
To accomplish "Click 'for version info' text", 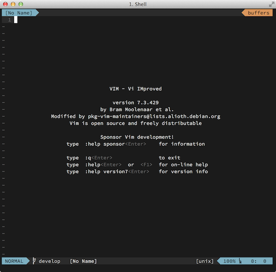I will (x=184, y=172).
